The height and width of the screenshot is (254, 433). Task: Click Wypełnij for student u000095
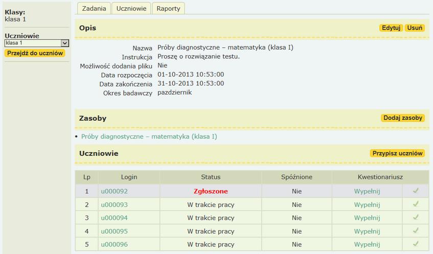pyautogui.click(x=367, y=231)
